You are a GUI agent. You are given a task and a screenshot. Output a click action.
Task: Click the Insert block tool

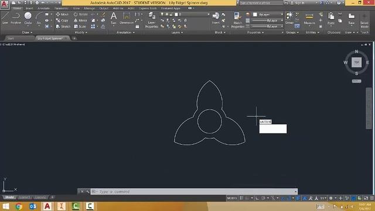pyautogui.click(x=216, y=18)
